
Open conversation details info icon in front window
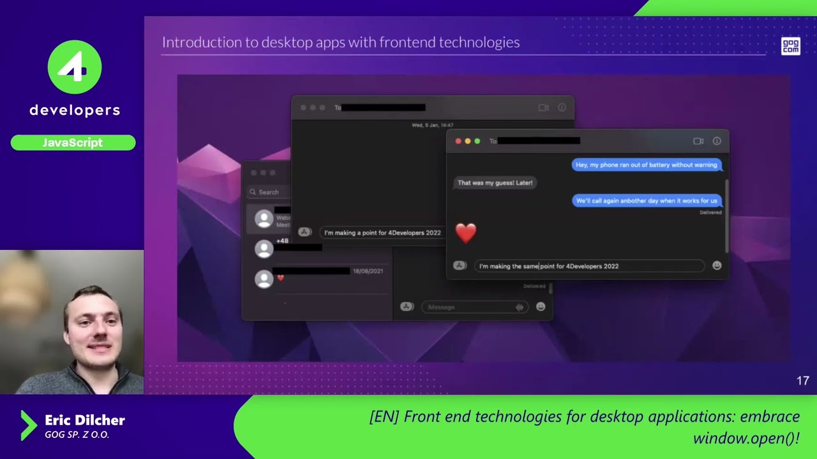(x=717, y=141)
